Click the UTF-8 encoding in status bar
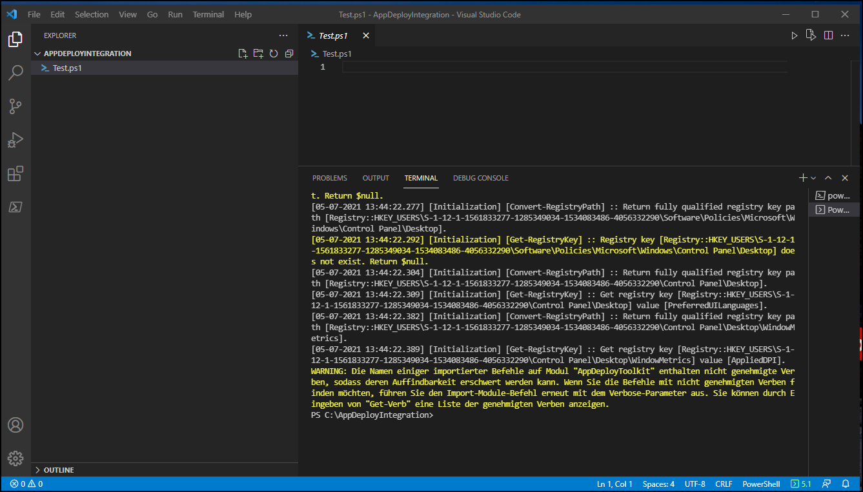Viewport: 863px width, 492px height. point(695,484)
